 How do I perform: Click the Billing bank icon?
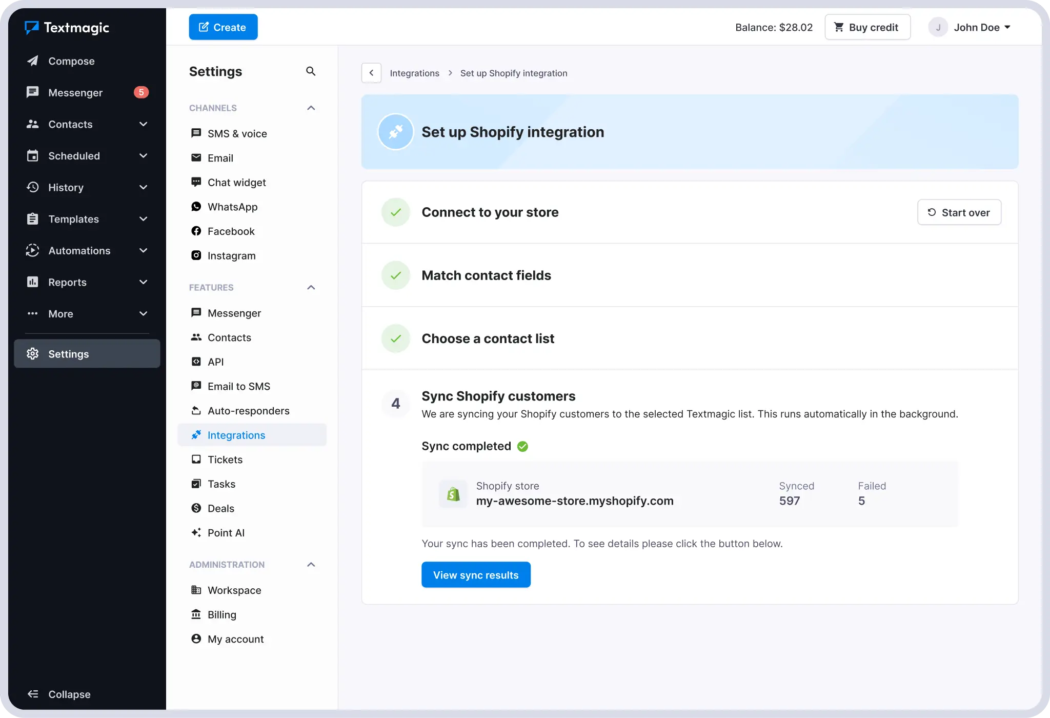tap(196, 614)
